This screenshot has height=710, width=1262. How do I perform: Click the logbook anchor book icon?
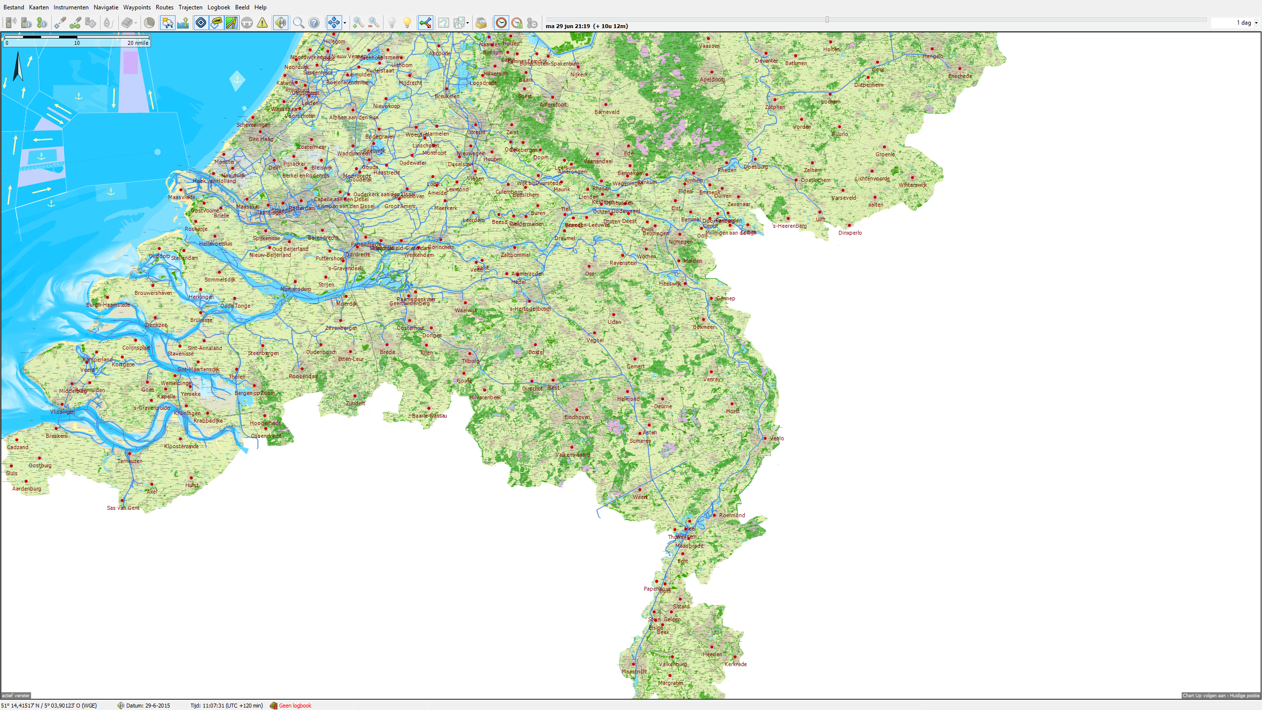pyautogui.click(x=127, y=23)
